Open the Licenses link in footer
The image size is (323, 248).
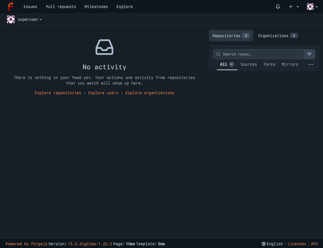[297, 244]
